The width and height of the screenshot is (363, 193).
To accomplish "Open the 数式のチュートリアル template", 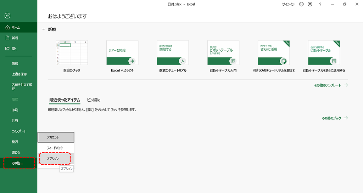I will 173,53.
